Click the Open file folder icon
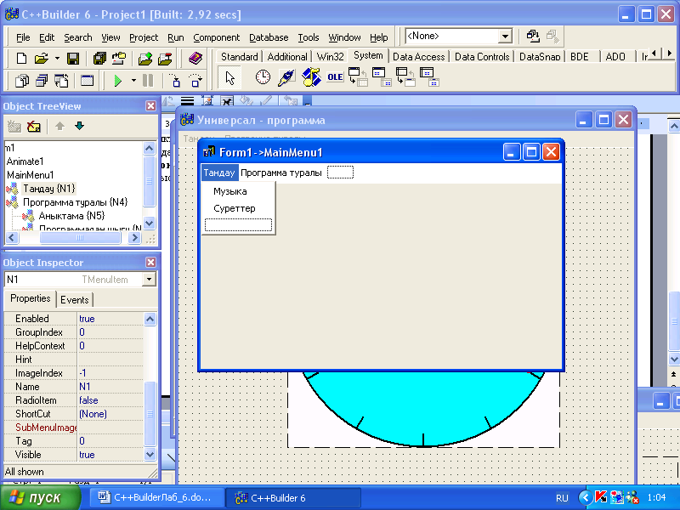Viewport: 680px width, 510px height. [x=41, y=59]
